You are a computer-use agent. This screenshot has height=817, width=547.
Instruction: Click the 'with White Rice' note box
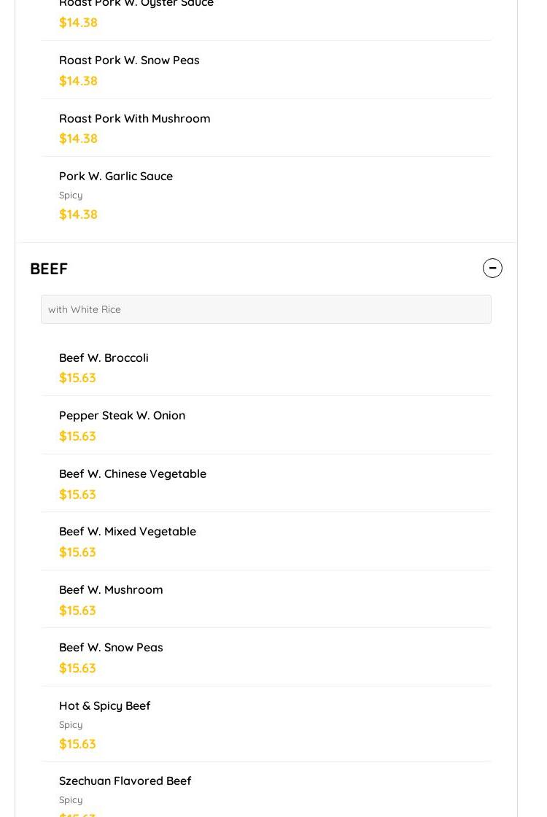click(x=265, y=309)
